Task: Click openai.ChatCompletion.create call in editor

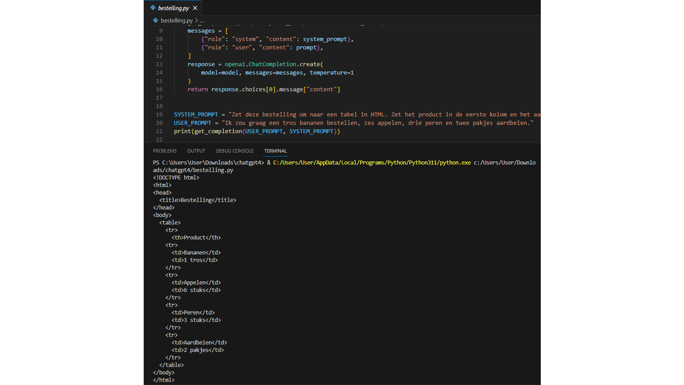Action: (273, 64)
